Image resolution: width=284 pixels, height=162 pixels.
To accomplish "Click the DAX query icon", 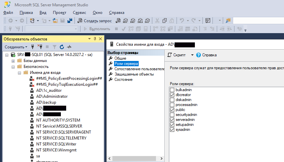I will tap(147, 21).
